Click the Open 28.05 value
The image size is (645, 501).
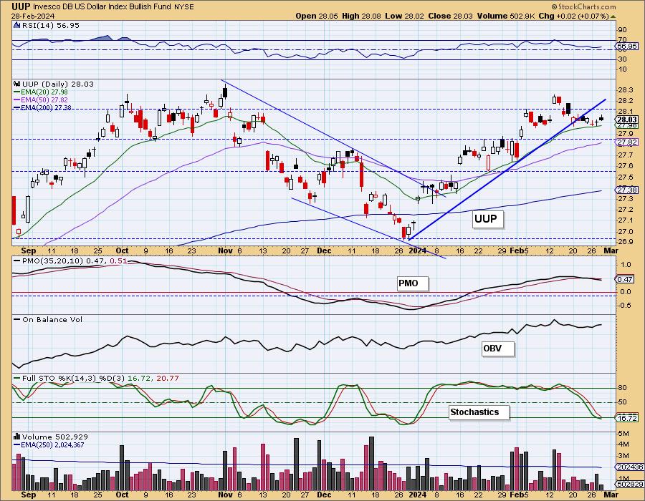click(317, 16)
